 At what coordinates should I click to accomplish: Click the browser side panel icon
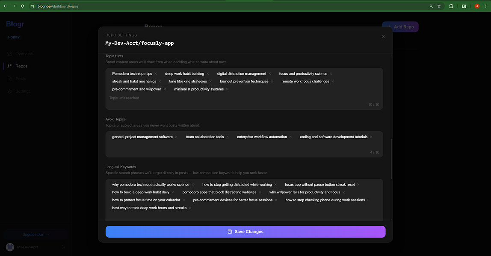click(464, 6)
